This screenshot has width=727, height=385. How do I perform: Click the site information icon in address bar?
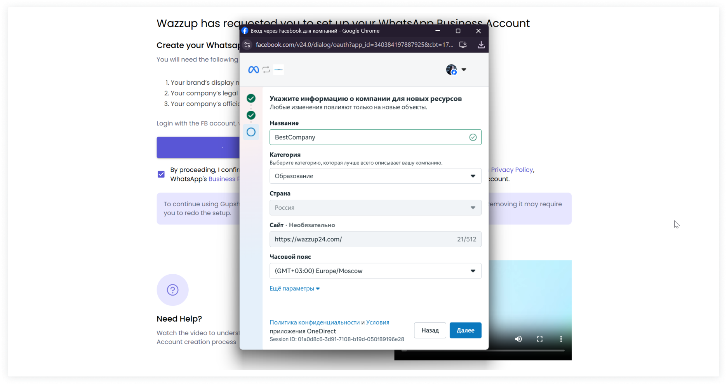click(247, 45)
